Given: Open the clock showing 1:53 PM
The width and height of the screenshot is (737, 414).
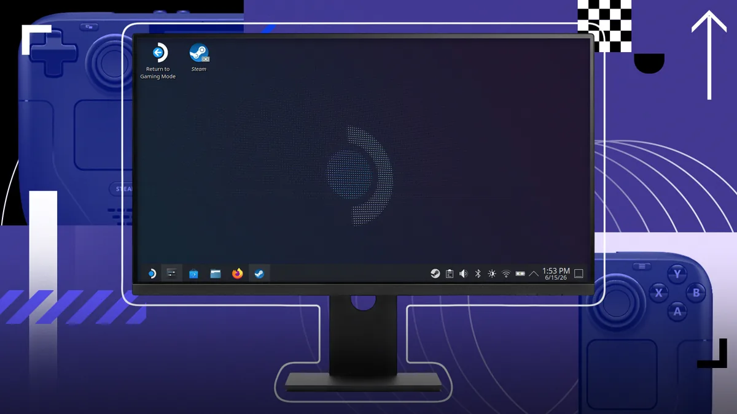Looking at the screenshot, I should pos(556,274).
